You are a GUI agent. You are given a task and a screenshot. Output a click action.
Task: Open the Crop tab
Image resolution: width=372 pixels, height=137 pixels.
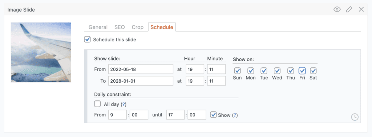pyautogui.click(x=138, y=27)
